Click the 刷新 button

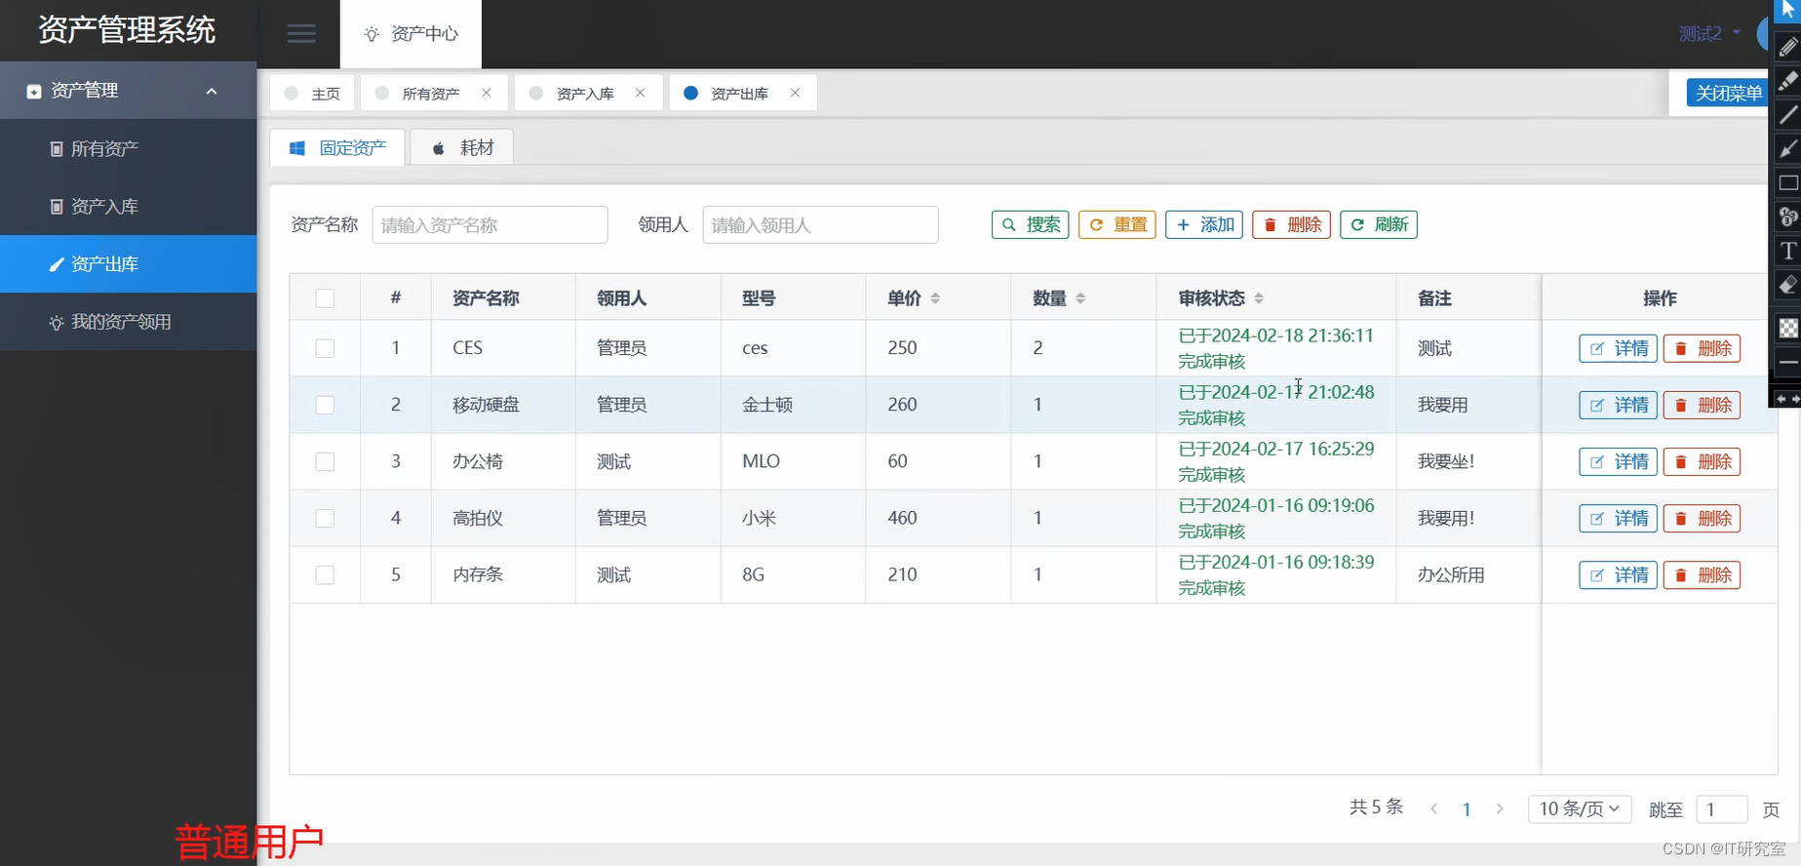point(1378,225)
